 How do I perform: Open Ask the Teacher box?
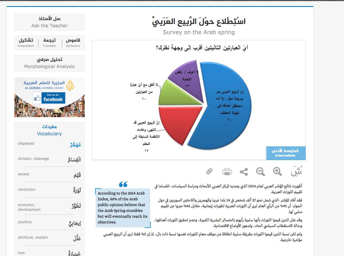[49, 22]
